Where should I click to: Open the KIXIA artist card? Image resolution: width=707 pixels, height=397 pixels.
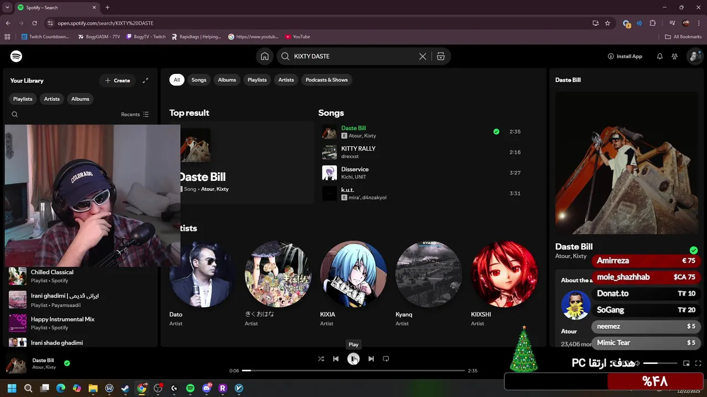point(353,284)
